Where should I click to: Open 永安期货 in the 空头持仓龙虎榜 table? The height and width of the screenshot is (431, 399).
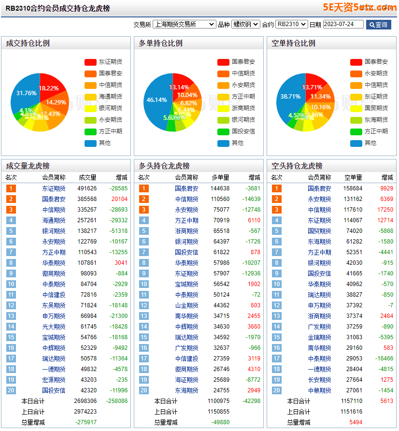point(319,199)
